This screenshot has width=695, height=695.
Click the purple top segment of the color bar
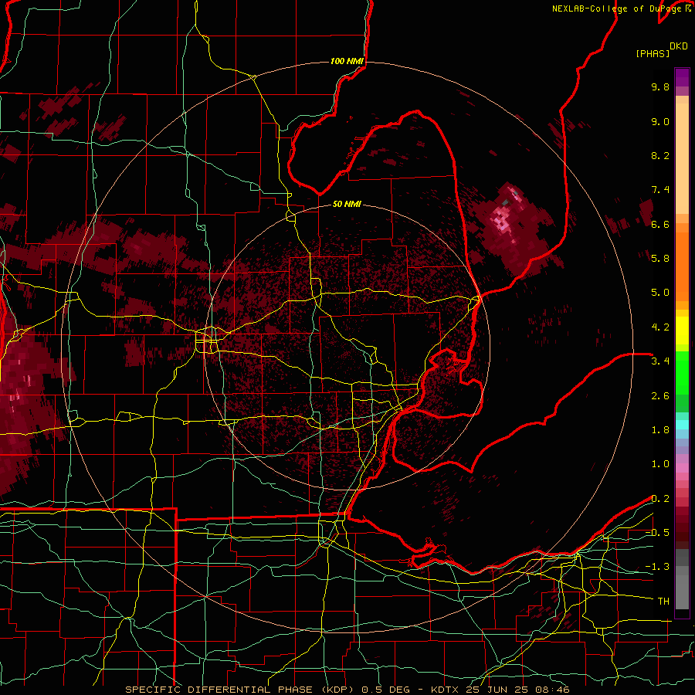click(x=682, y=77)
